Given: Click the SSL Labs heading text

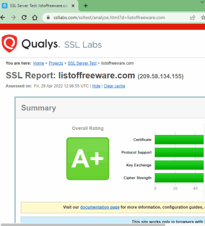Looking at the screenshot, I should point(83,45).
